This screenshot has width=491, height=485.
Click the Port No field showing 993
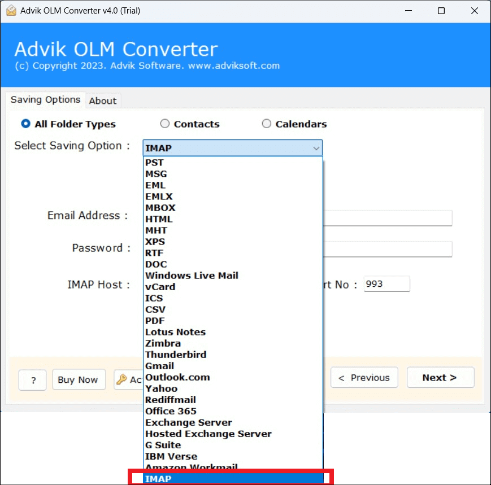386,283
